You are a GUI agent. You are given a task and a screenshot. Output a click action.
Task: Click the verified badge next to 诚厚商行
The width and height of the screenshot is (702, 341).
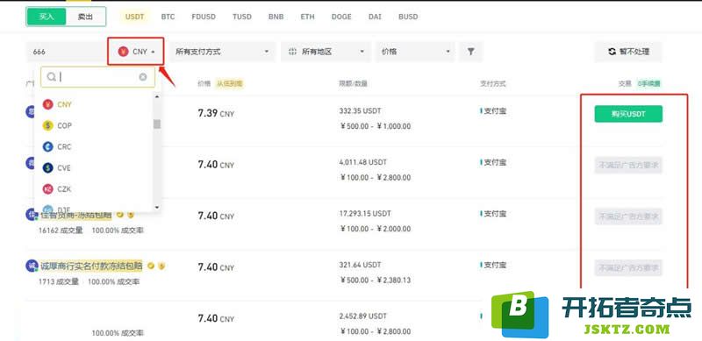[151, 266]
